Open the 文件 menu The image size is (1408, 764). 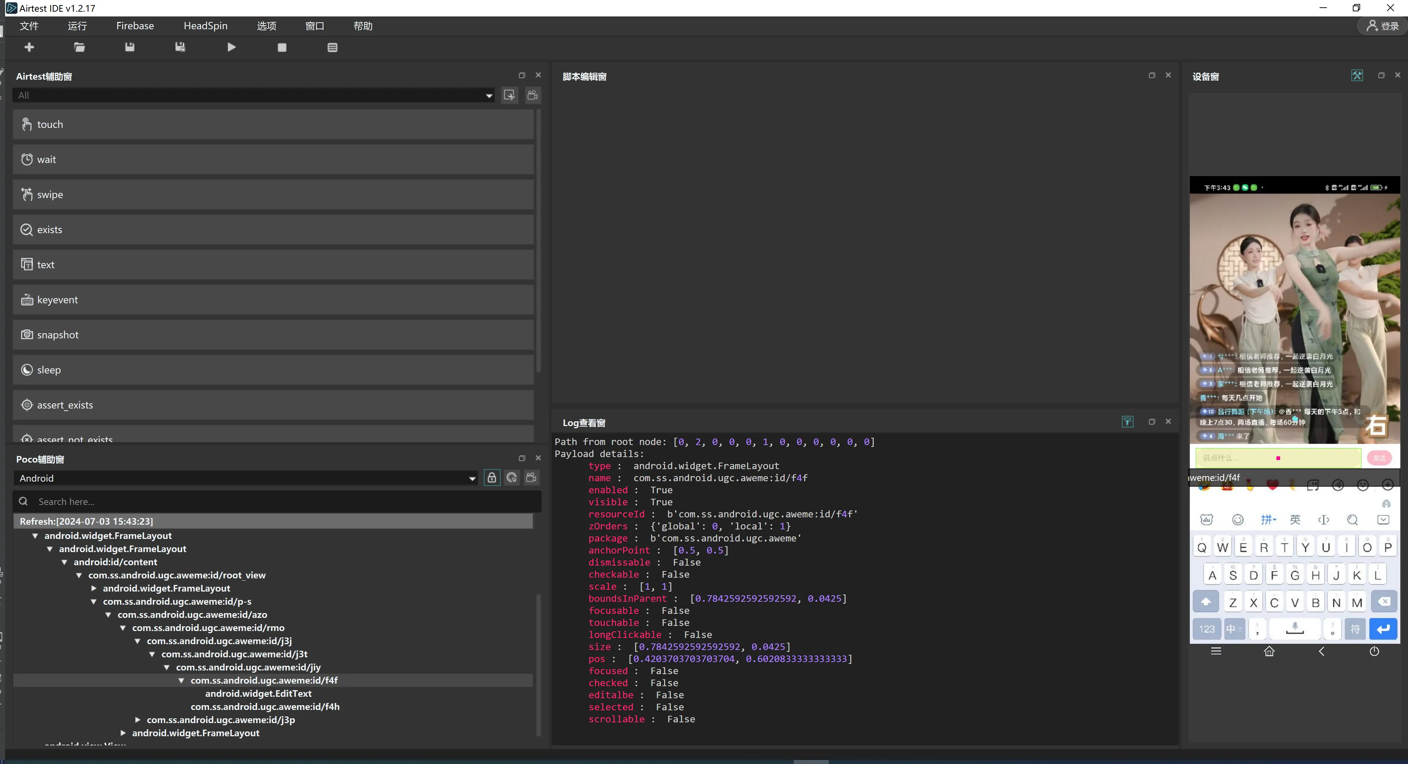(x=29, y=26)
